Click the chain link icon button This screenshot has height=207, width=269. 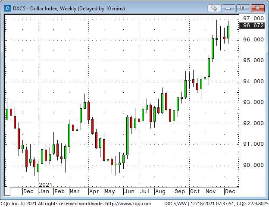coord(214,8)
